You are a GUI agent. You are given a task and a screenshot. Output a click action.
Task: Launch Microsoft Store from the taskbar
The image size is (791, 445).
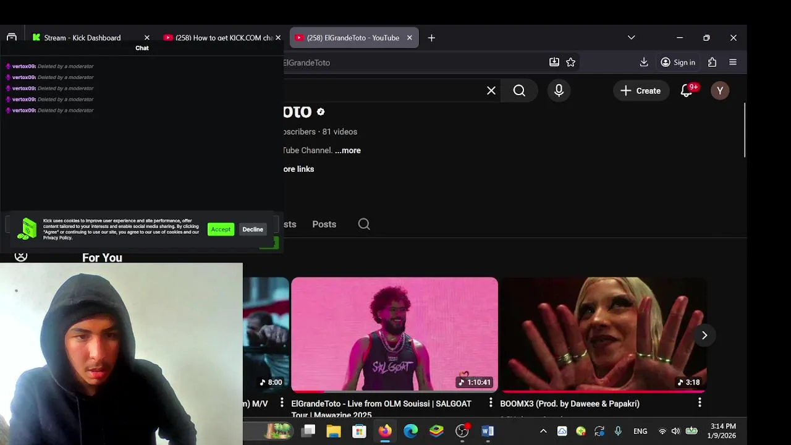pos(359,431)
